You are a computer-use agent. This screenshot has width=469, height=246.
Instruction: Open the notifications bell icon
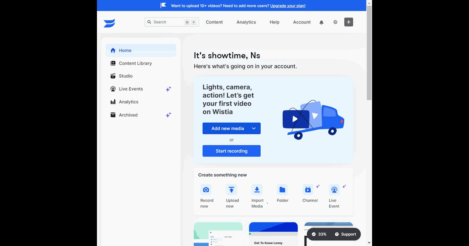pyautogui.click(x=321, y=22)
